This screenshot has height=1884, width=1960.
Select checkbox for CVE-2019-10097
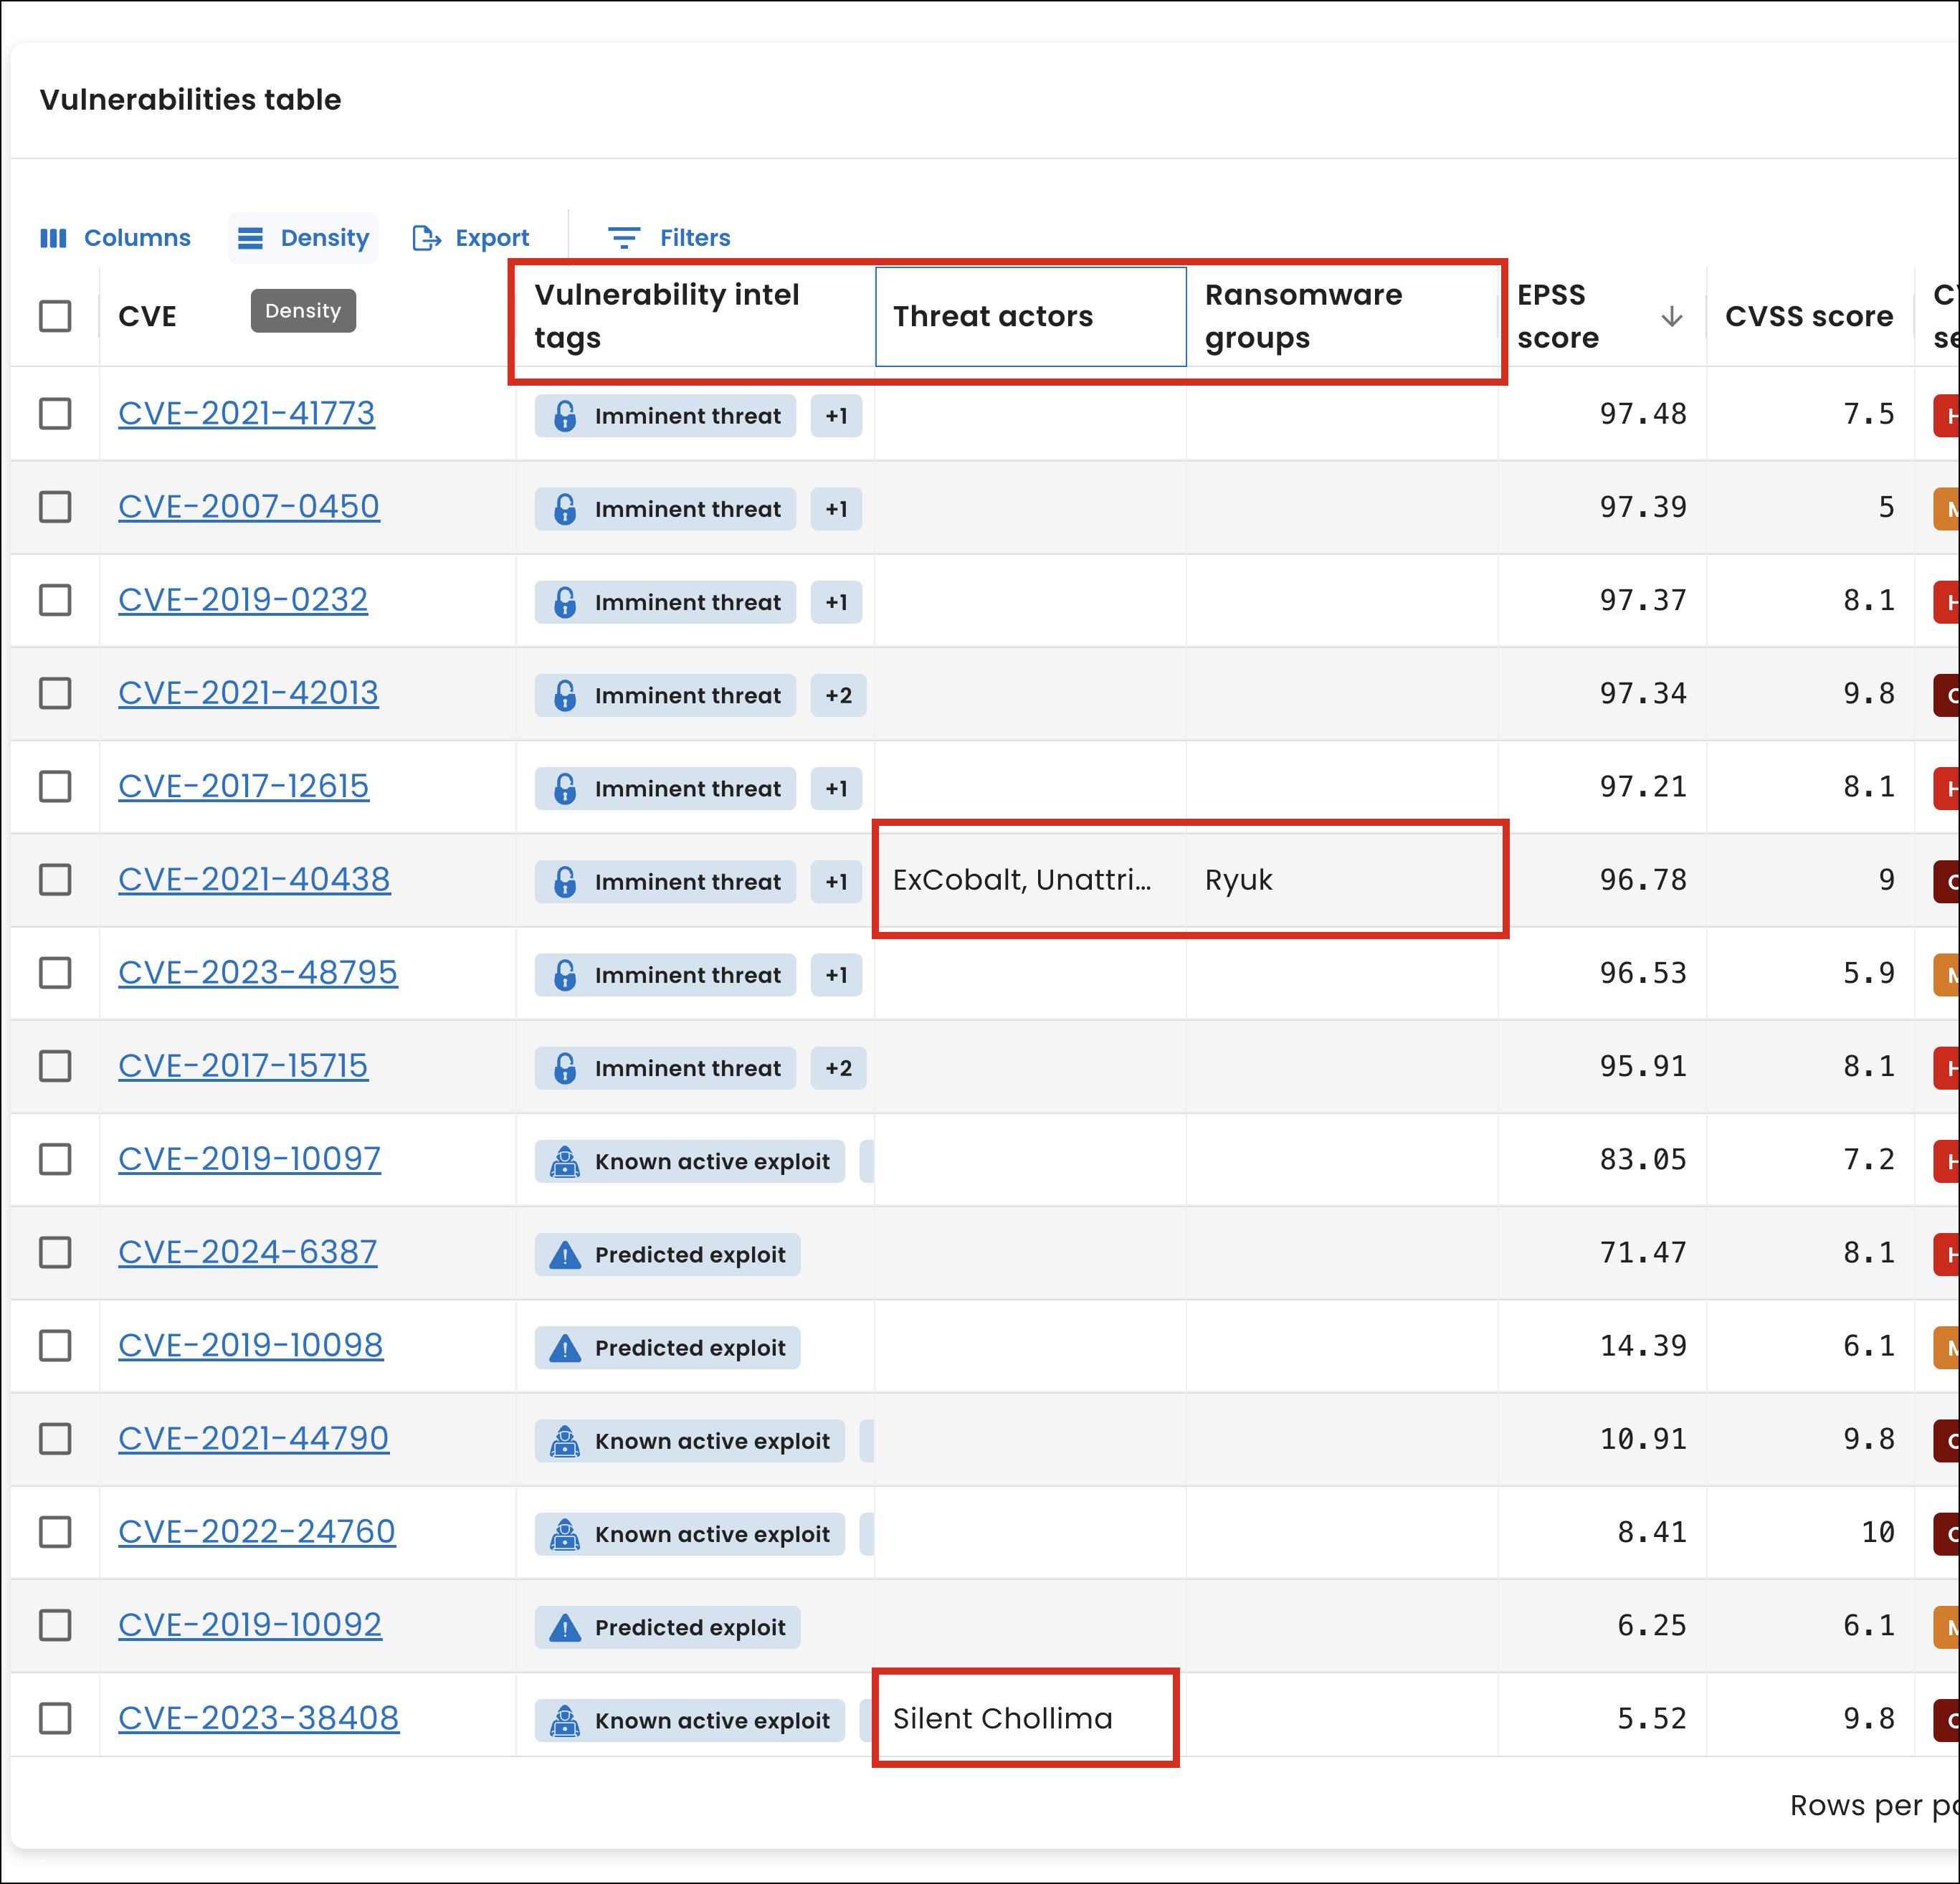55,1159
